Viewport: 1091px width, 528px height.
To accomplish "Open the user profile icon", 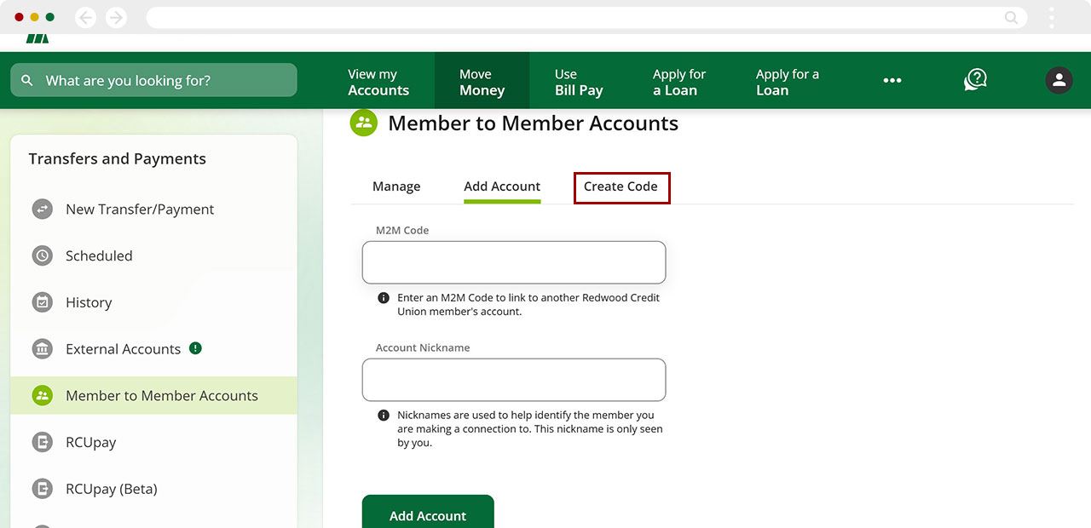I will pos(1059,80).
